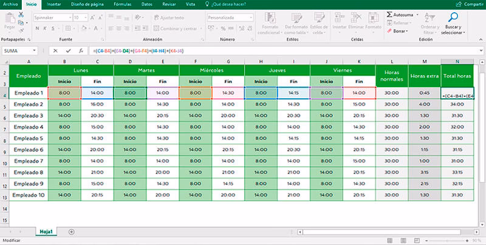Increase indent in the Alineación group
486x245 pixels.
(145, 29)
